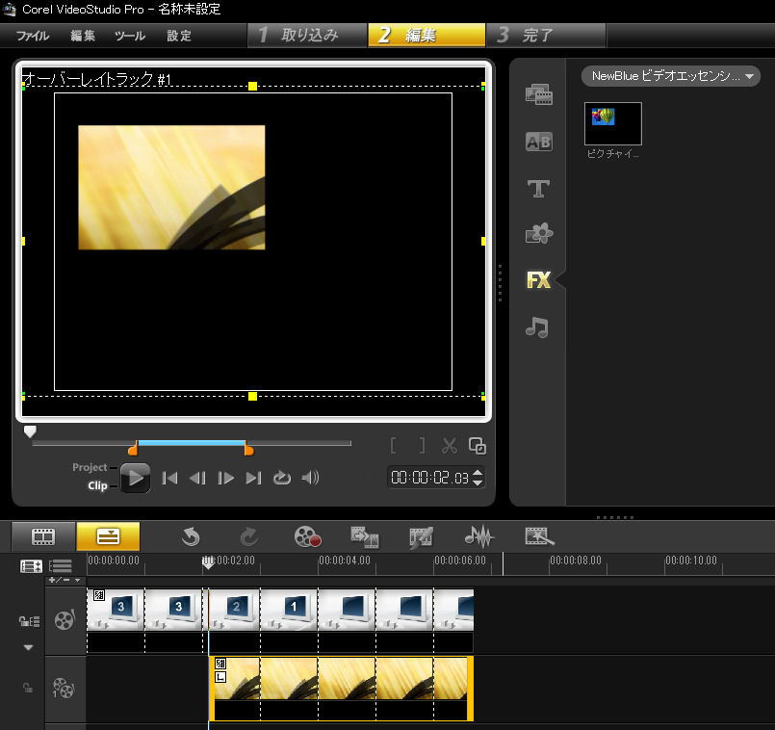Go to step 3 完了 tab
Viewport: 775px width, 730px height.
(546, 35)
